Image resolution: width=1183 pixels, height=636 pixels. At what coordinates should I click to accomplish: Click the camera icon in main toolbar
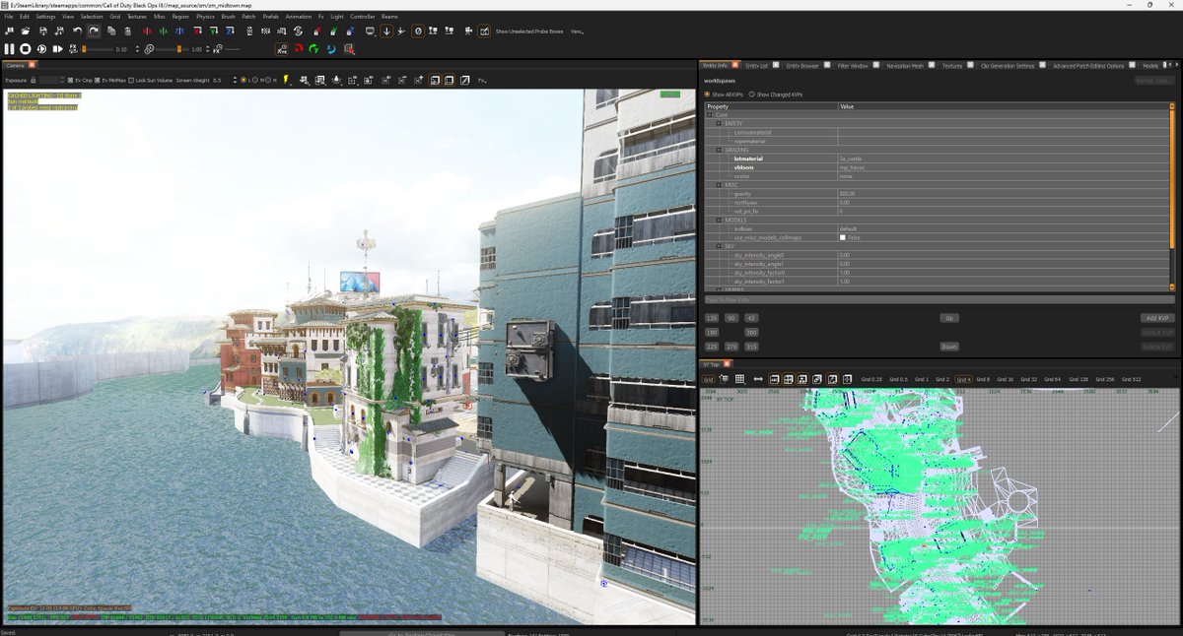point(468,31)
